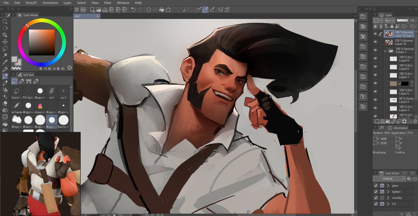The width and height of the screenshot is (418, 216).
Task: Select the Eraser tool
Action: pos(5,103)
